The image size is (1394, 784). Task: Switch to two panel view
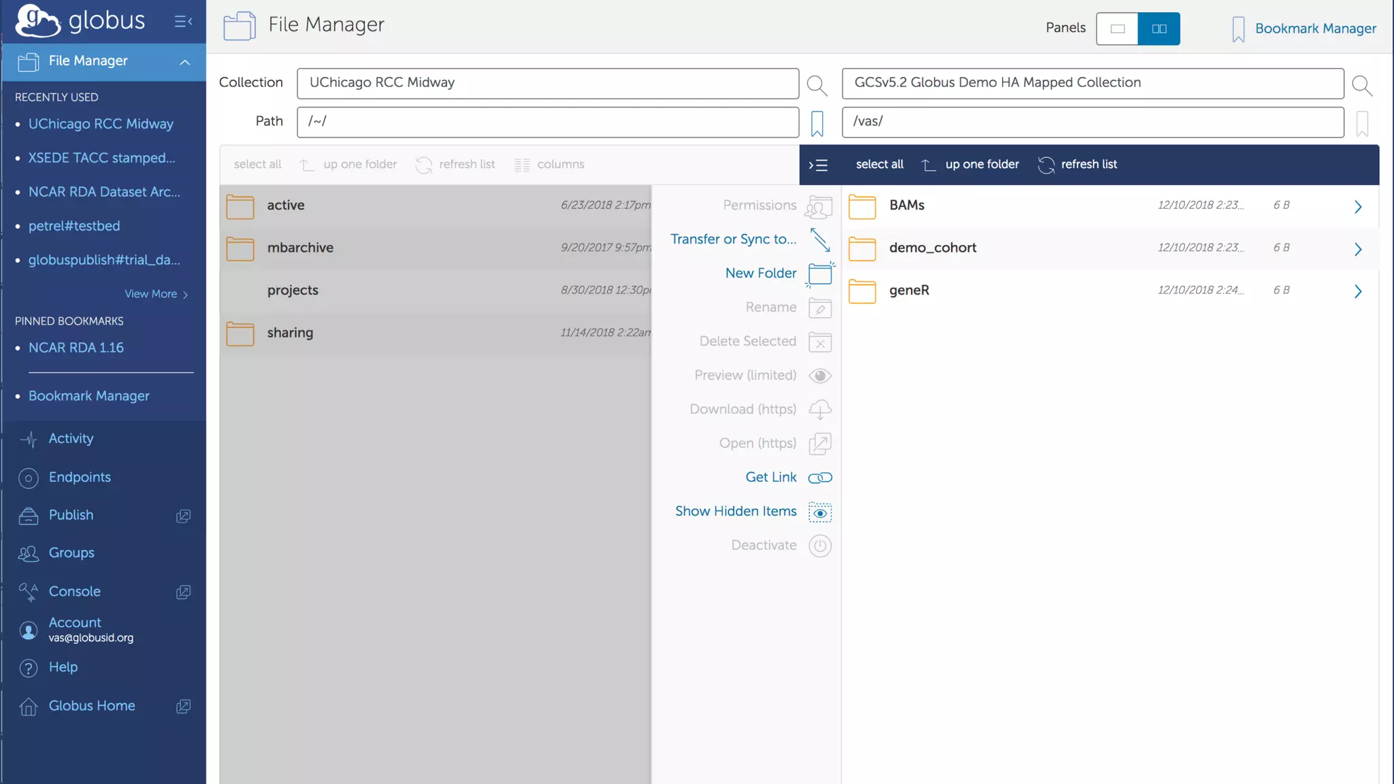[1158, 29]
